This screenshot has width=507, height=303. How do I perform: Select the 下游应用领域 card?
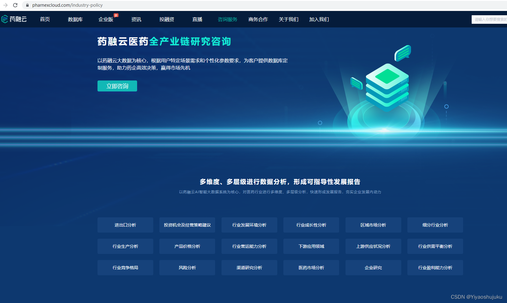pyautogui.click(x=311, y=246)
